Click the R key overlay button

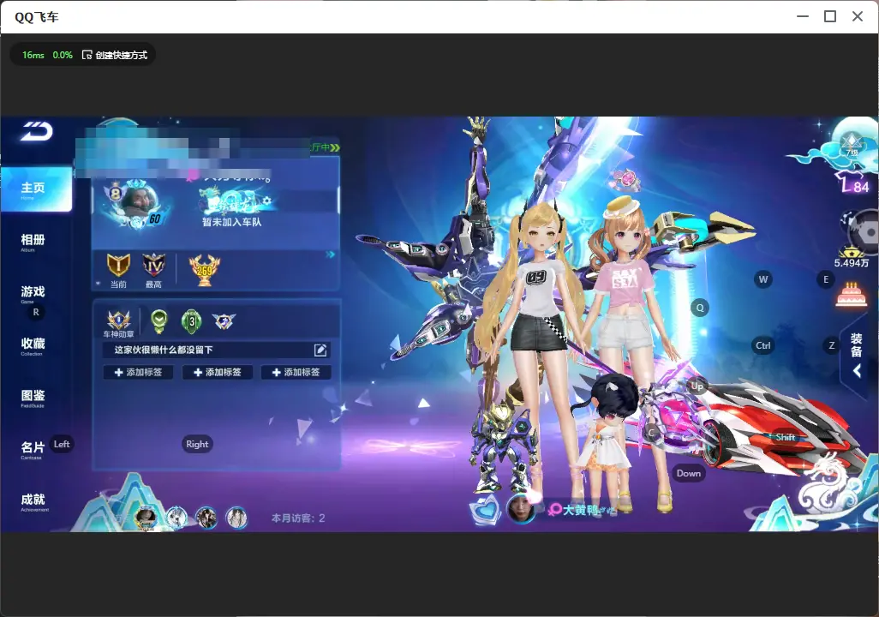(36, 313)
